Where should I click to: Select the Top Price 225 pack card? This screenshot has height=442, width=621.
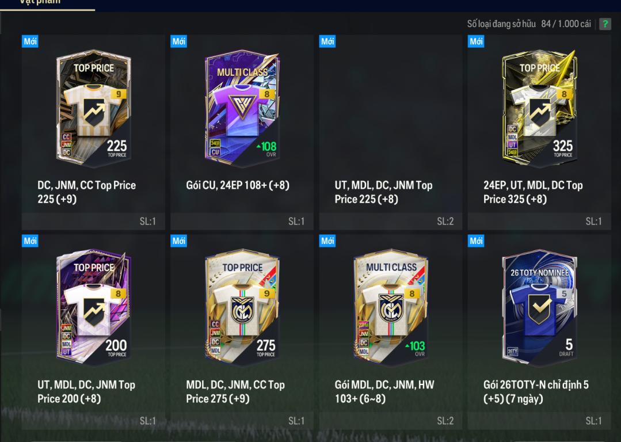click(x=93, y=108)
